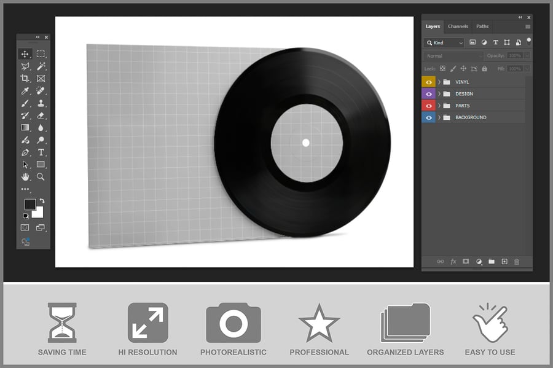The width and height of the screenshot is (553, 368).
Task: Pick the Eyedropper tool
Action: 25,91
